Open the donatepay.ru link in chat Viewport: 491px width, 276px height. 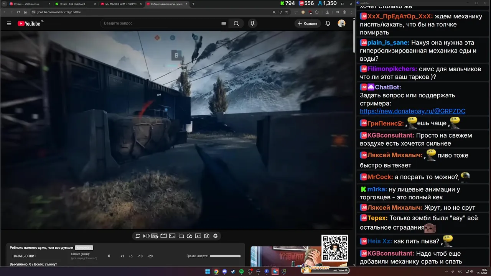point(412,111)
